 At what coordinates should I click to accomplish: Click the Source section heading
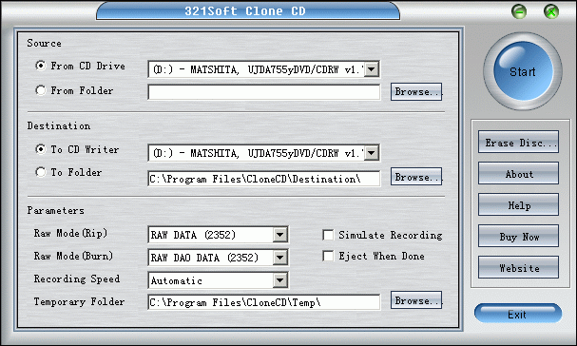point(44,43)
